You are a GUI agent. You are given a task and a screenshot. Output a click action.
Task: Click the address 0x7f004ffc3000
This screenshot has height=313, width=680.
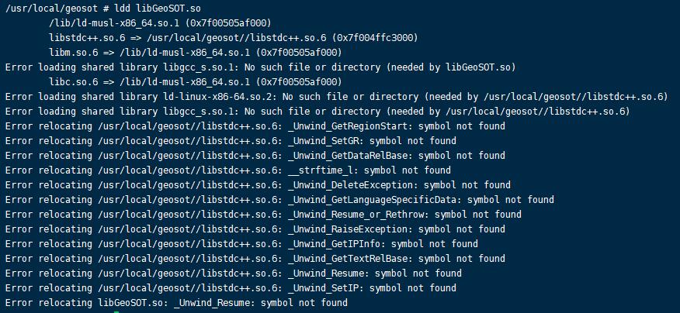click(x=375, y=38)
